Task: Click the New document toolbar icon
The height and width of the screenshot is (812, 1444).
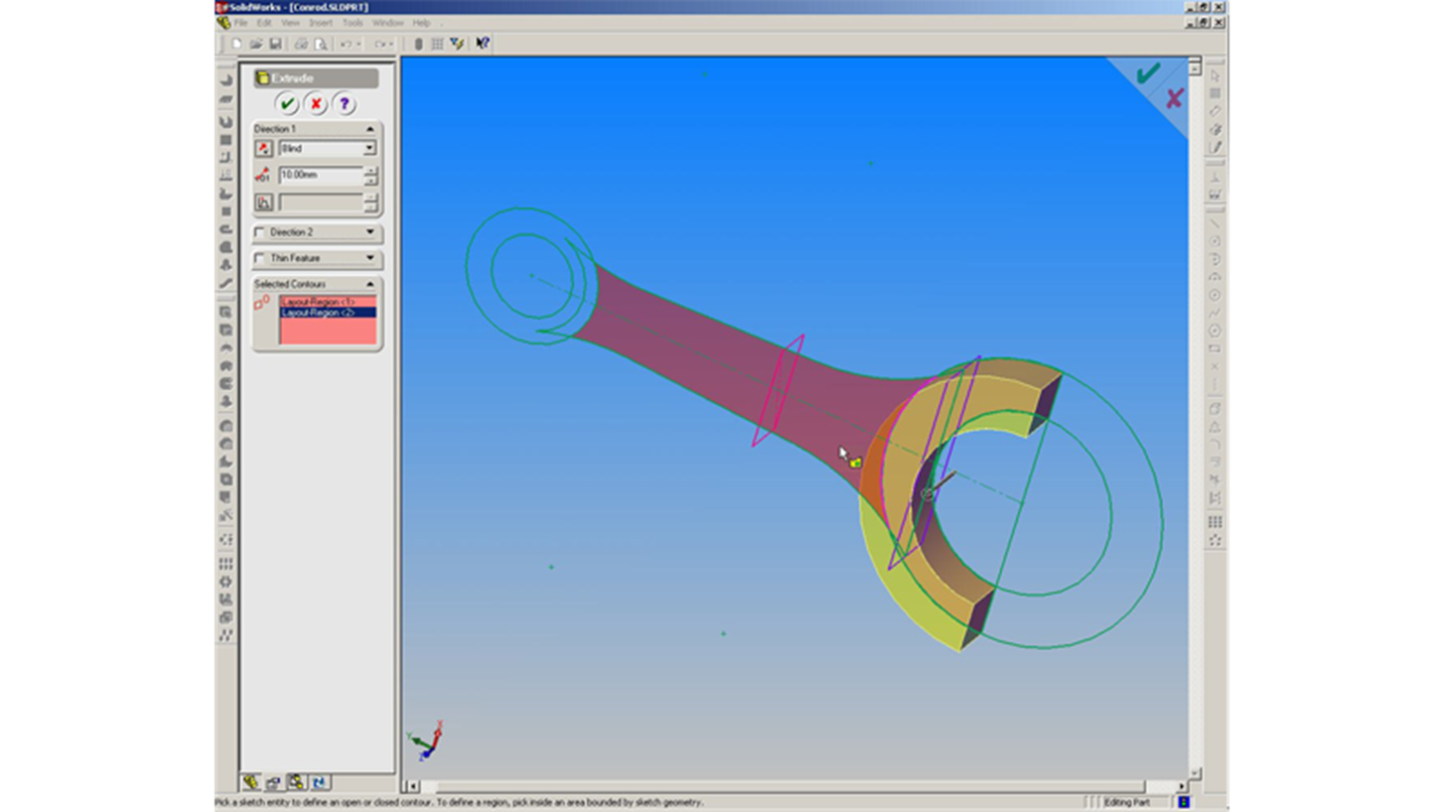Action: (236, 44)
